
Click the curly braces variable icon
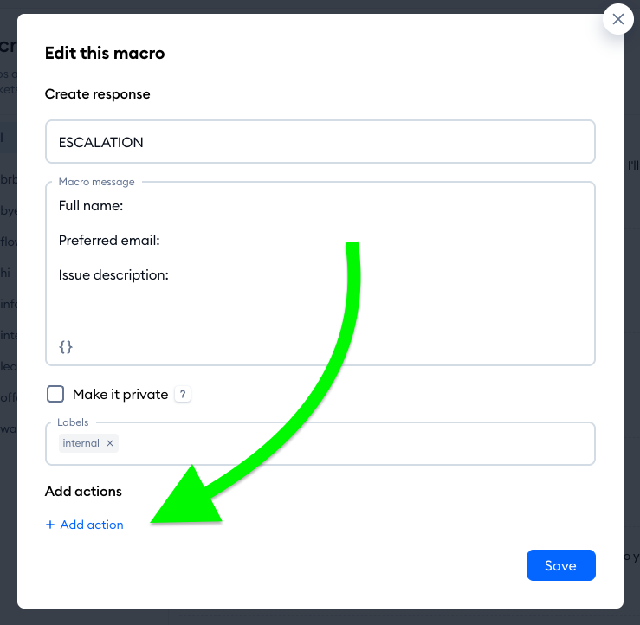tap(66, 346)
